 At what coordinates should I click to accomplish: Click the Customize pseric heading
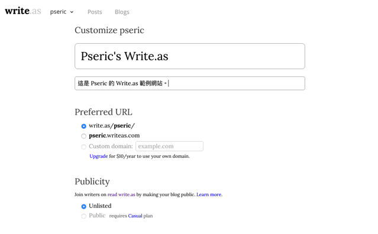(109, 30)
